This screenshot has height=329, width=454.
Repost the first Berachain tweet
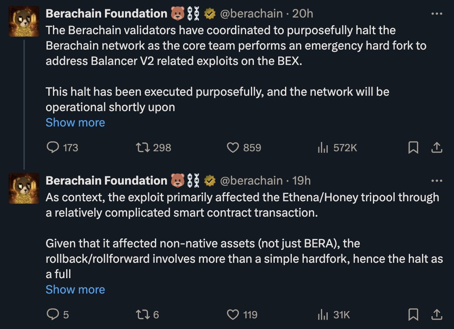(140, 148)
